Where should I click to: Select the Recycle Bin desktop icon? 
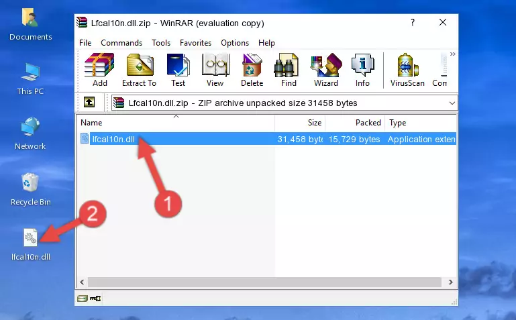(x=31, y=189)
